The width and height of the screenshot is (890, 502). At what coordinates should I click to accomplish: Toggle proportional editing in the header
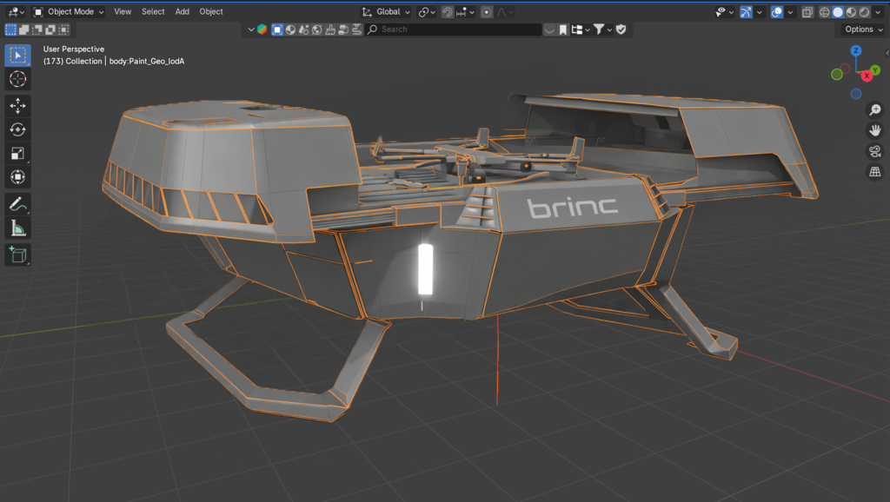(487, 12)
